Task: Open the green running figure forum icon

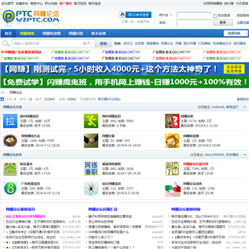Action: tap(91, 121)
